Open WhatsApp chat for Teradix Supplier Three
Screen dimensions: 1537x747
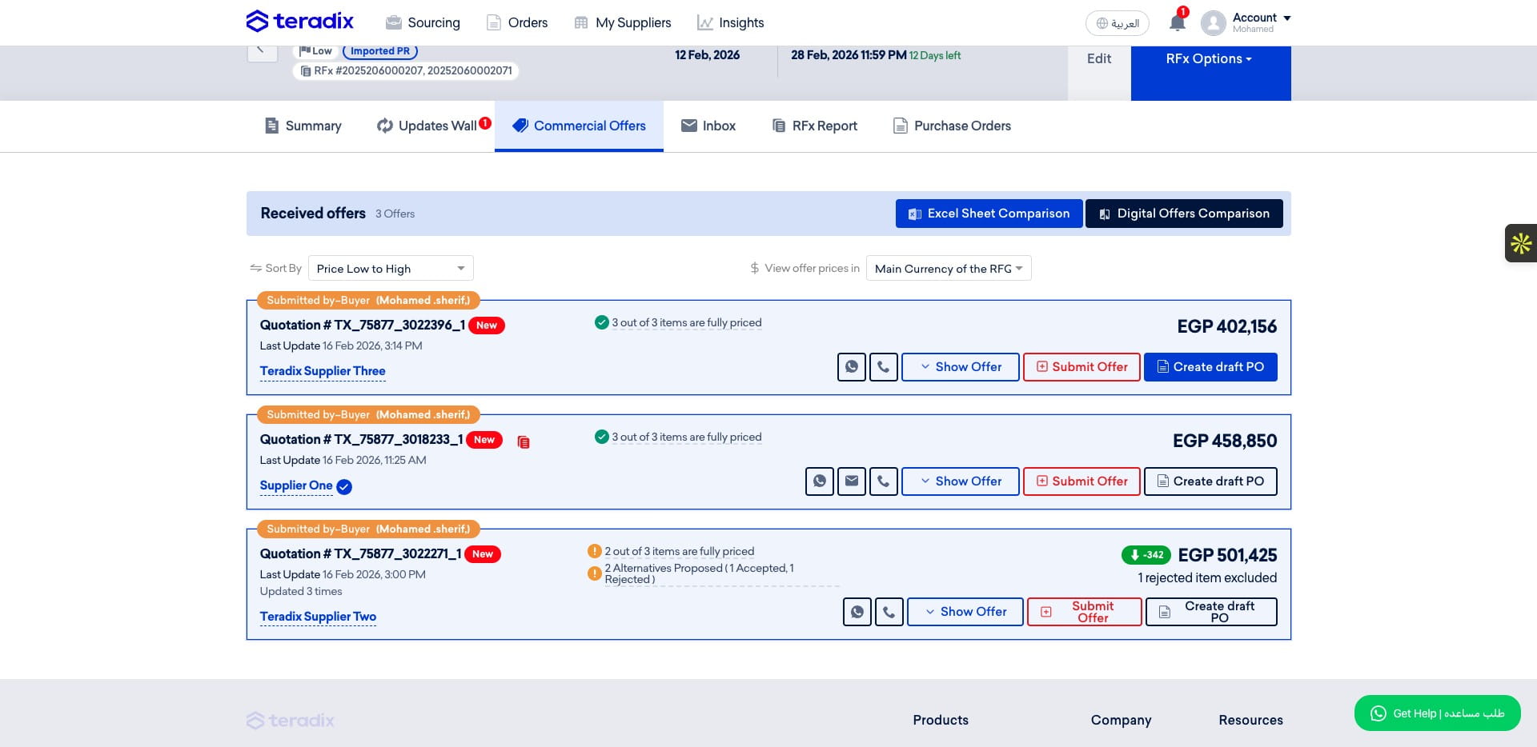point(852,367)
